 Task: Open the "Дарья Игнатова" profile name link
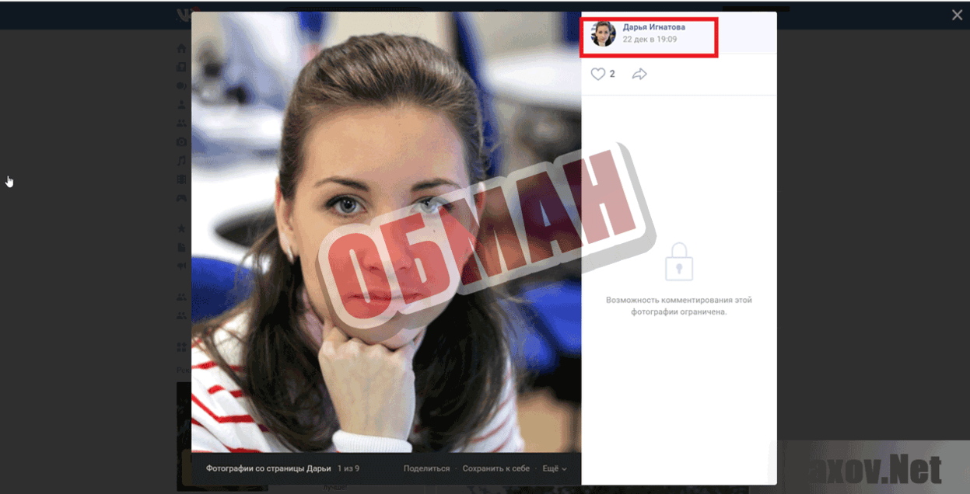(653, 27)
